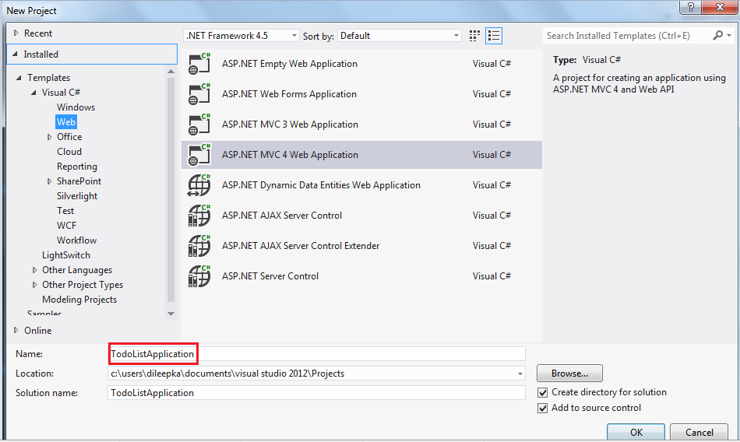The width and height of the screenshot is (740, 442).
Task: Click the tree panel scroll down arrow
Action: pyautogui.click(x=171, y=314)
